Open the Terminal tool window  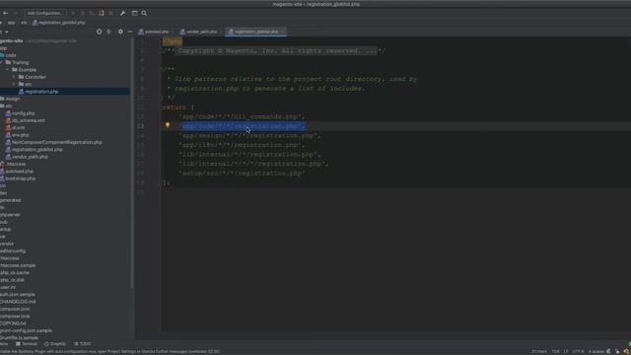coord(27,344)
